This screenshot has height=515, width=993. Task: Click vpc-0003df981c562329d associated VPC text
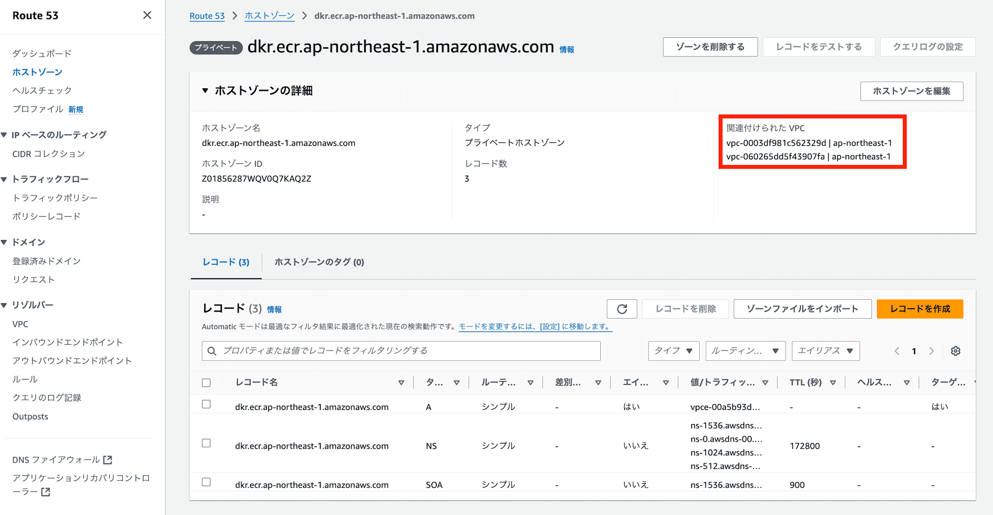coord(776,143)
